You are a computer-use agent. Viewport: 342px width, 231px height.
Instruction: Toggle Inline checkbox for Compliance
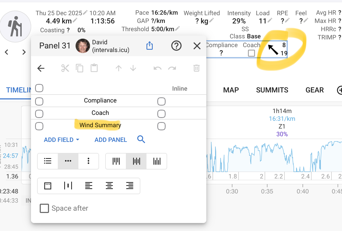pos(161,101)
